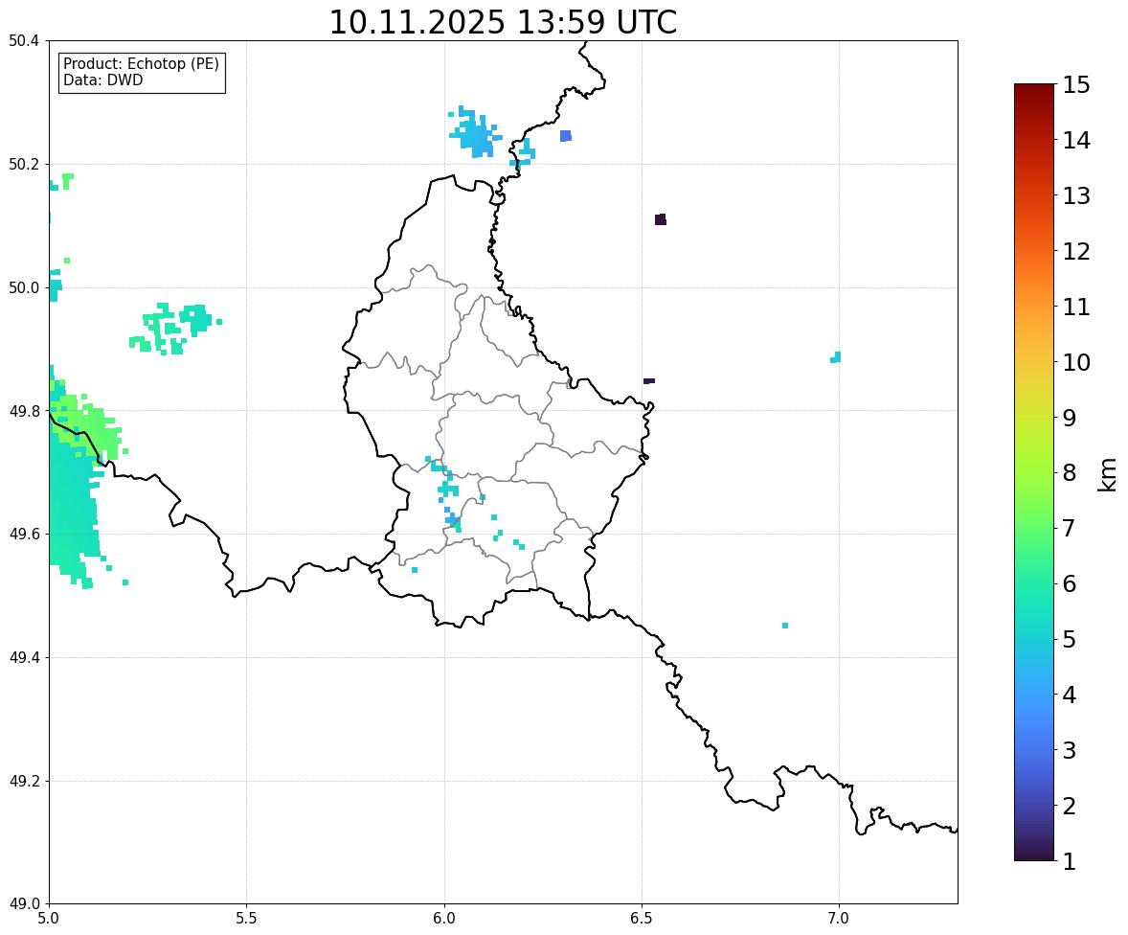Image resolution: width=1128 pixels, height=935 pixels.
Task: Click the latitude label "49.4"
Action: coord(23,658)
